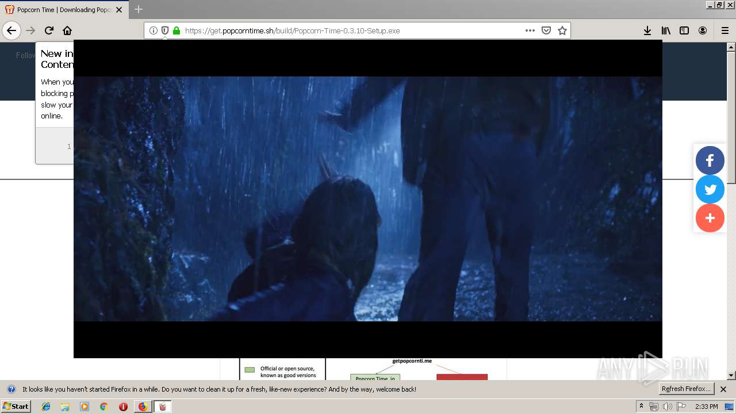Open more sharing options plus button

tap(710, 218)
